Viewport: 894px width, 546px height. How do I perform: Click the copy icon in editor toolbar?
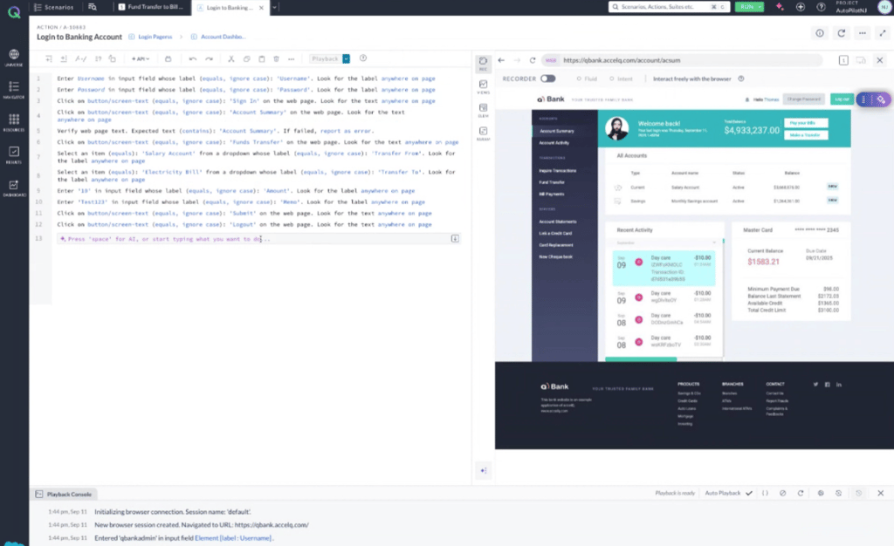pyautogui.click(x=246, y=58)
